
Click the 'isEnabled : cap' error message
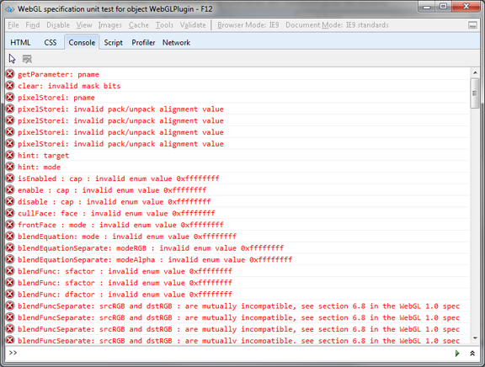119,178
